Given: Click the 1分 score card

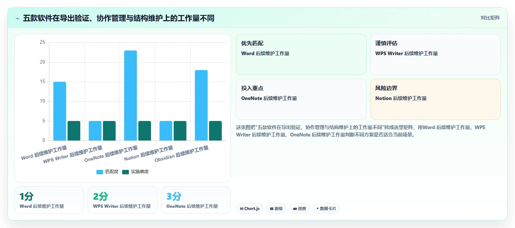Looking at the screenshot, I should [49, 200].
